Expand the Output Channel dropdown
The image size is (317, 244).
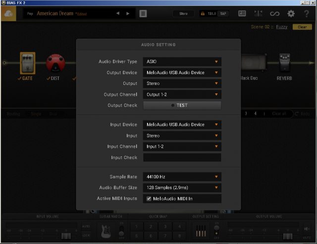click(x=182, y=94)
